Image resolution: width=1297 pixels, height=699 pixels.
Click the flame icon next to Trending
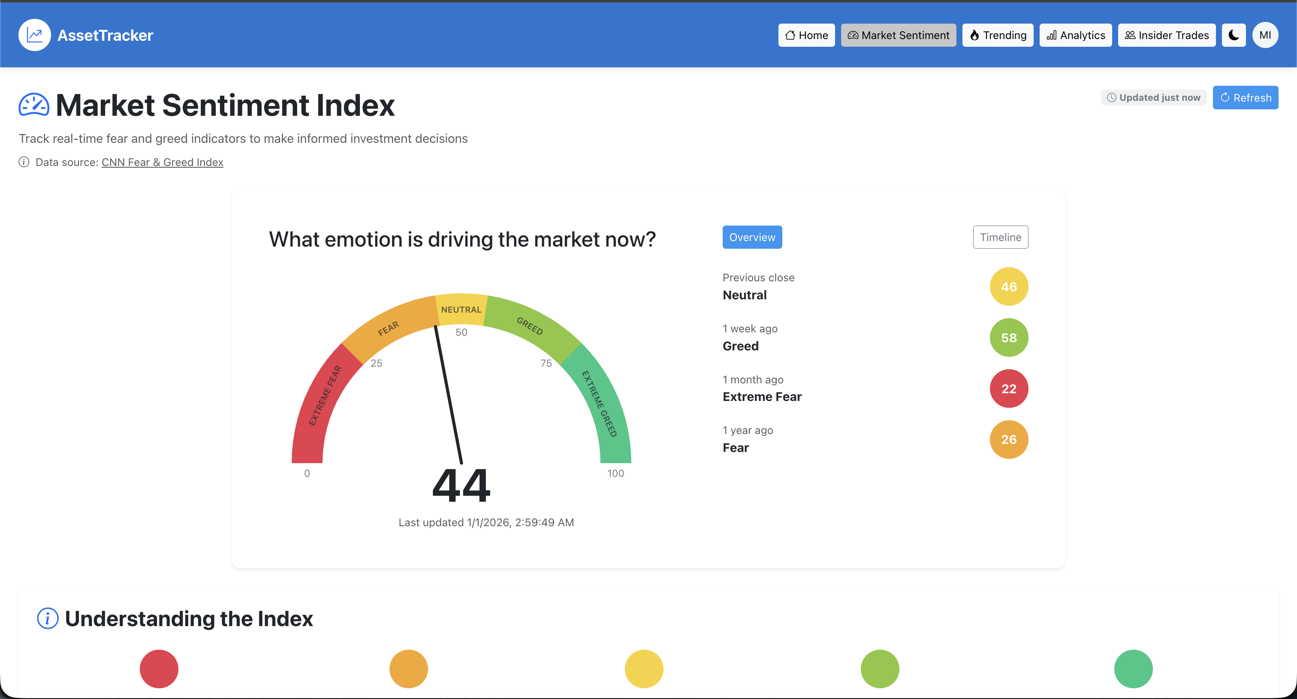(975, 35)
